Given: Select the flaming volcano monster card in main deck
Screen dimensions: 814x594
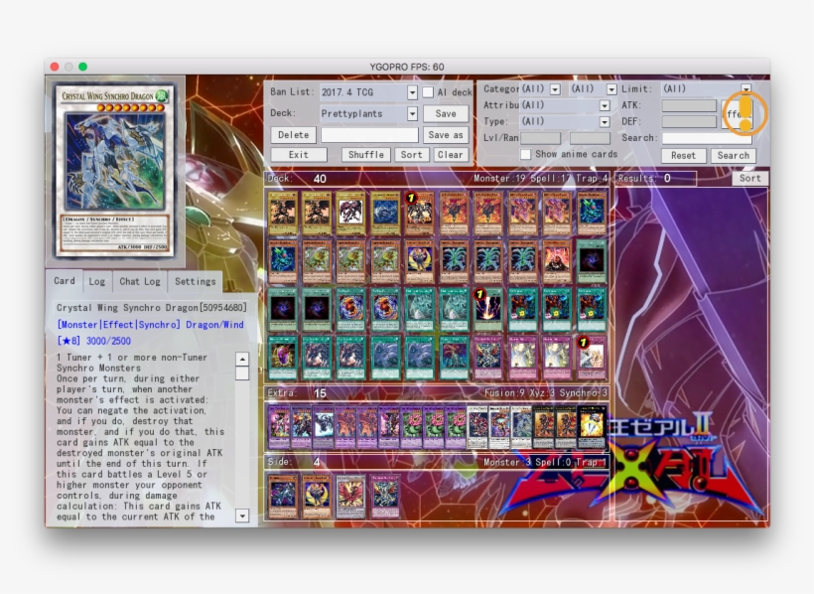Looking at the screenshot, I should pos(557,261).
